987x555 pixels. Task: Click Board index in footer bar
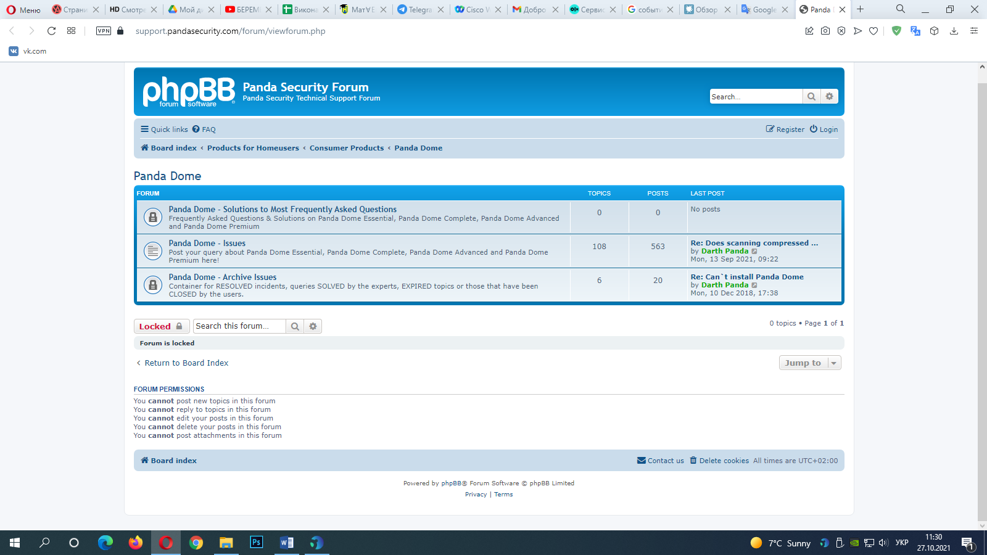click(x=169, y=461)
